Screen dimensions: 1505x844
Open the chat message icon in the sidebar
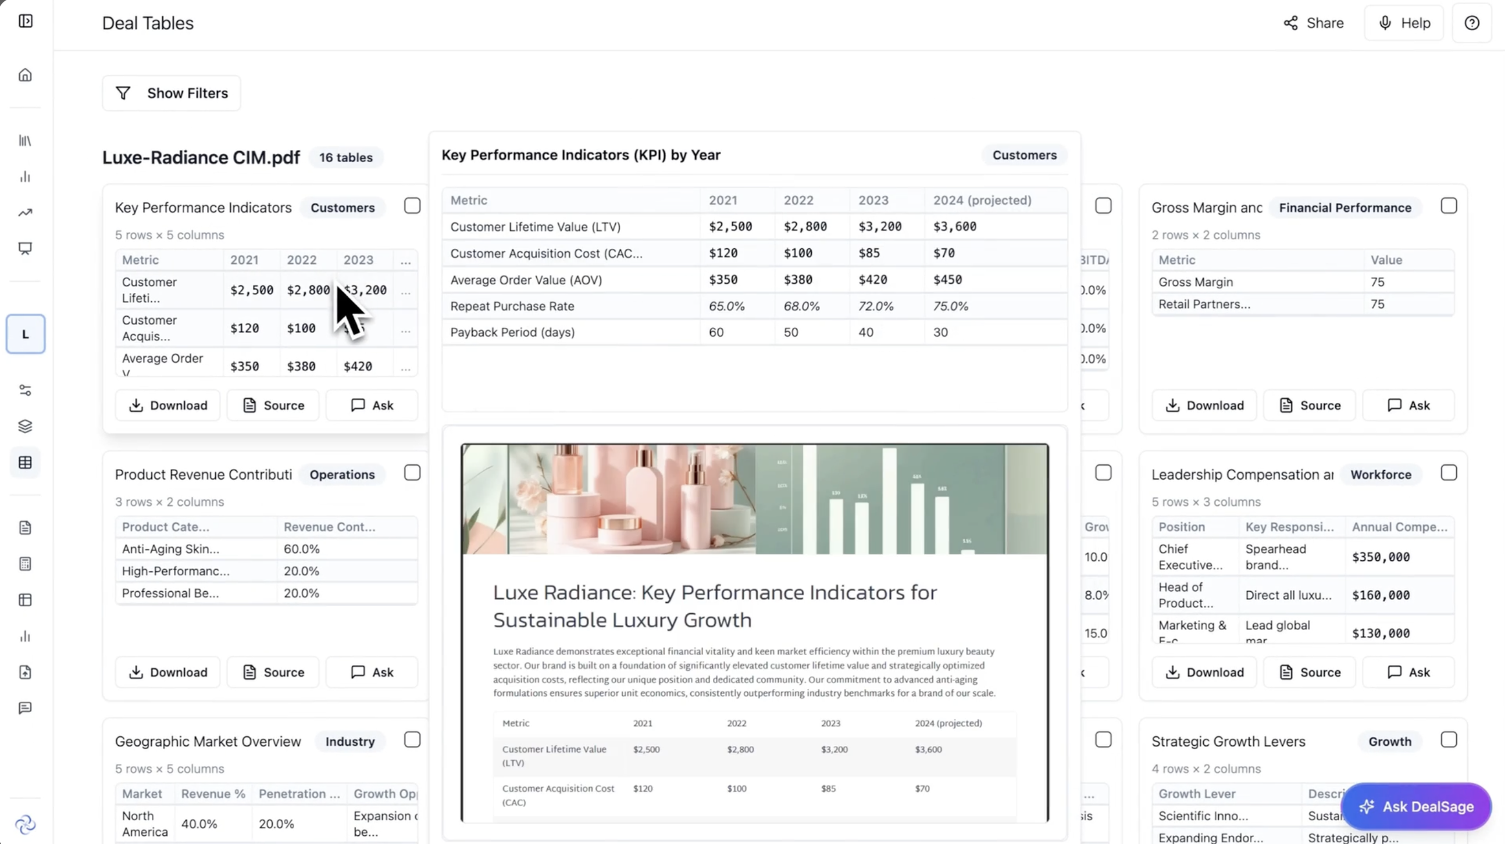coord(25,709)
